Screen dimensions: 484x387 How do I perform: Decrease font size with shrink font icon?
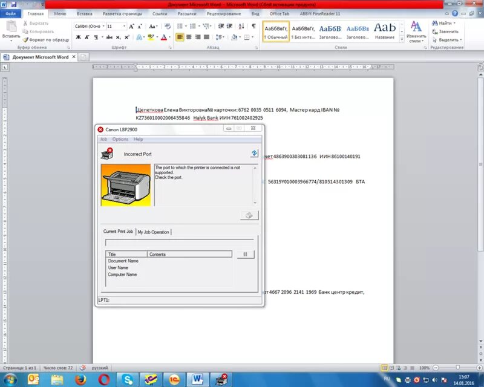(140, 26)
